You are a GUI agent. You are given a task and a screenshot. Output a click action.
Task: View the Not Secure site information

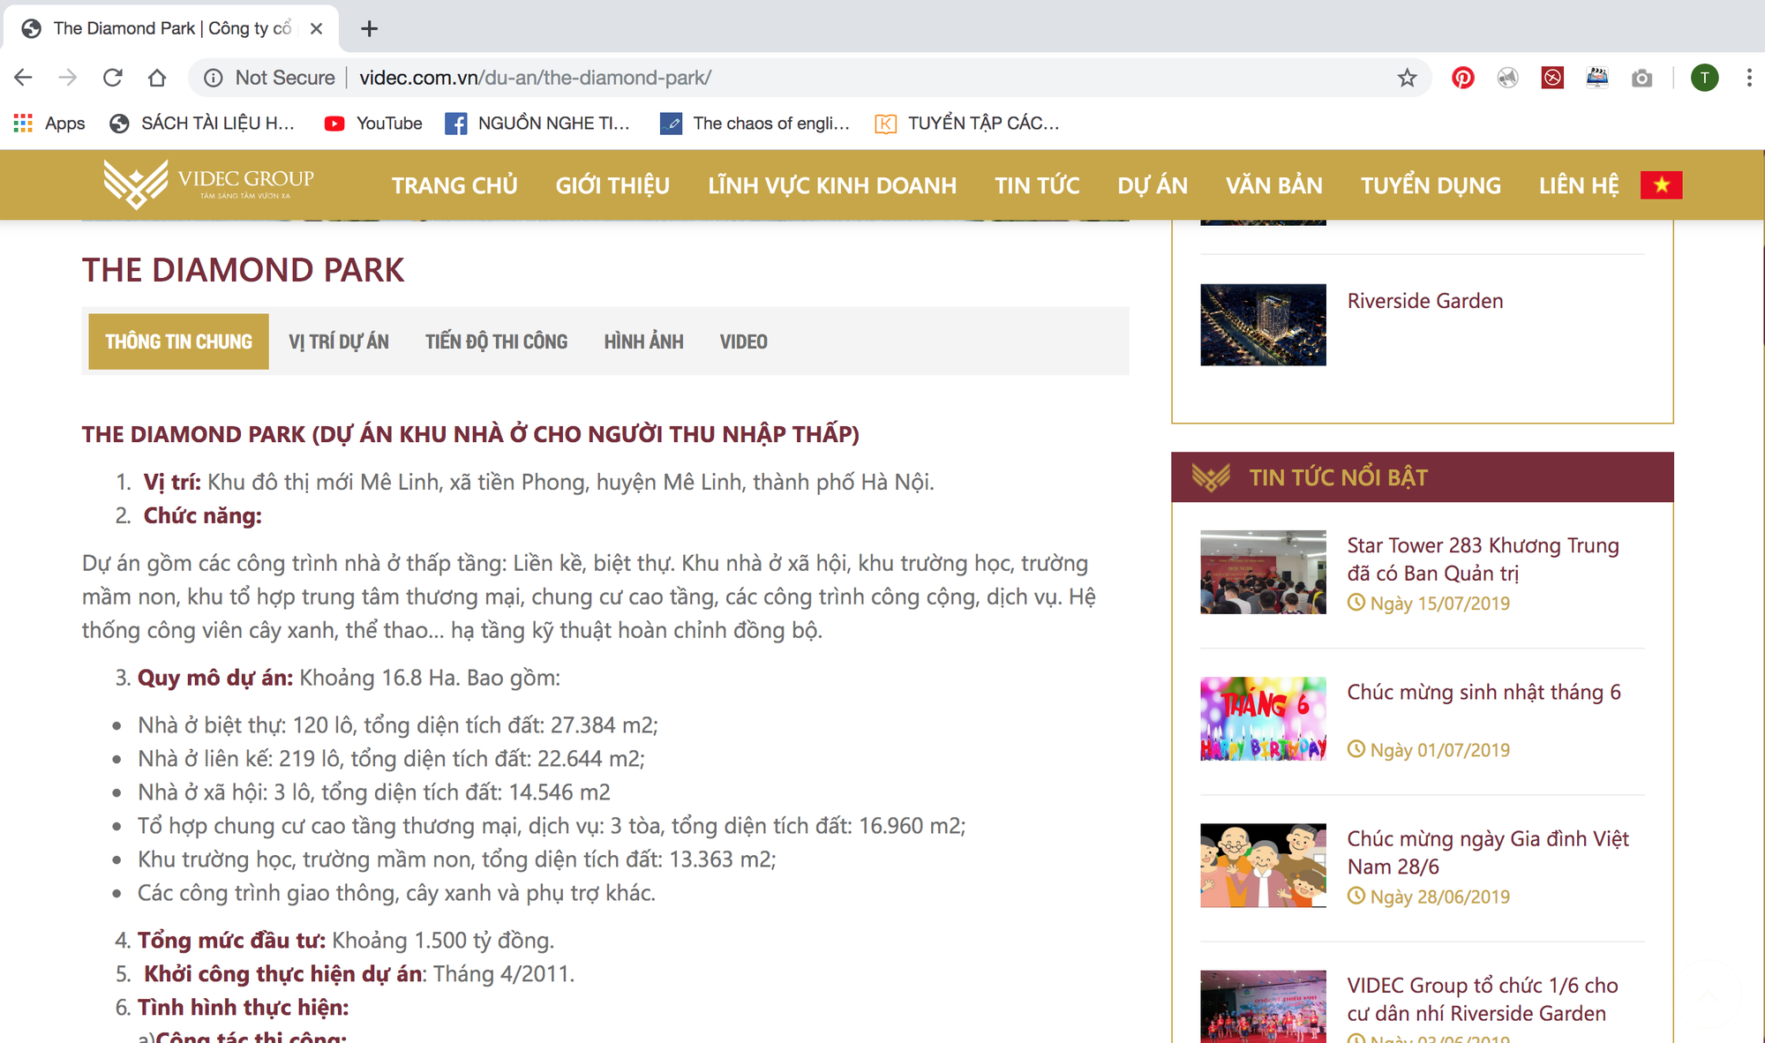(269, 78)
